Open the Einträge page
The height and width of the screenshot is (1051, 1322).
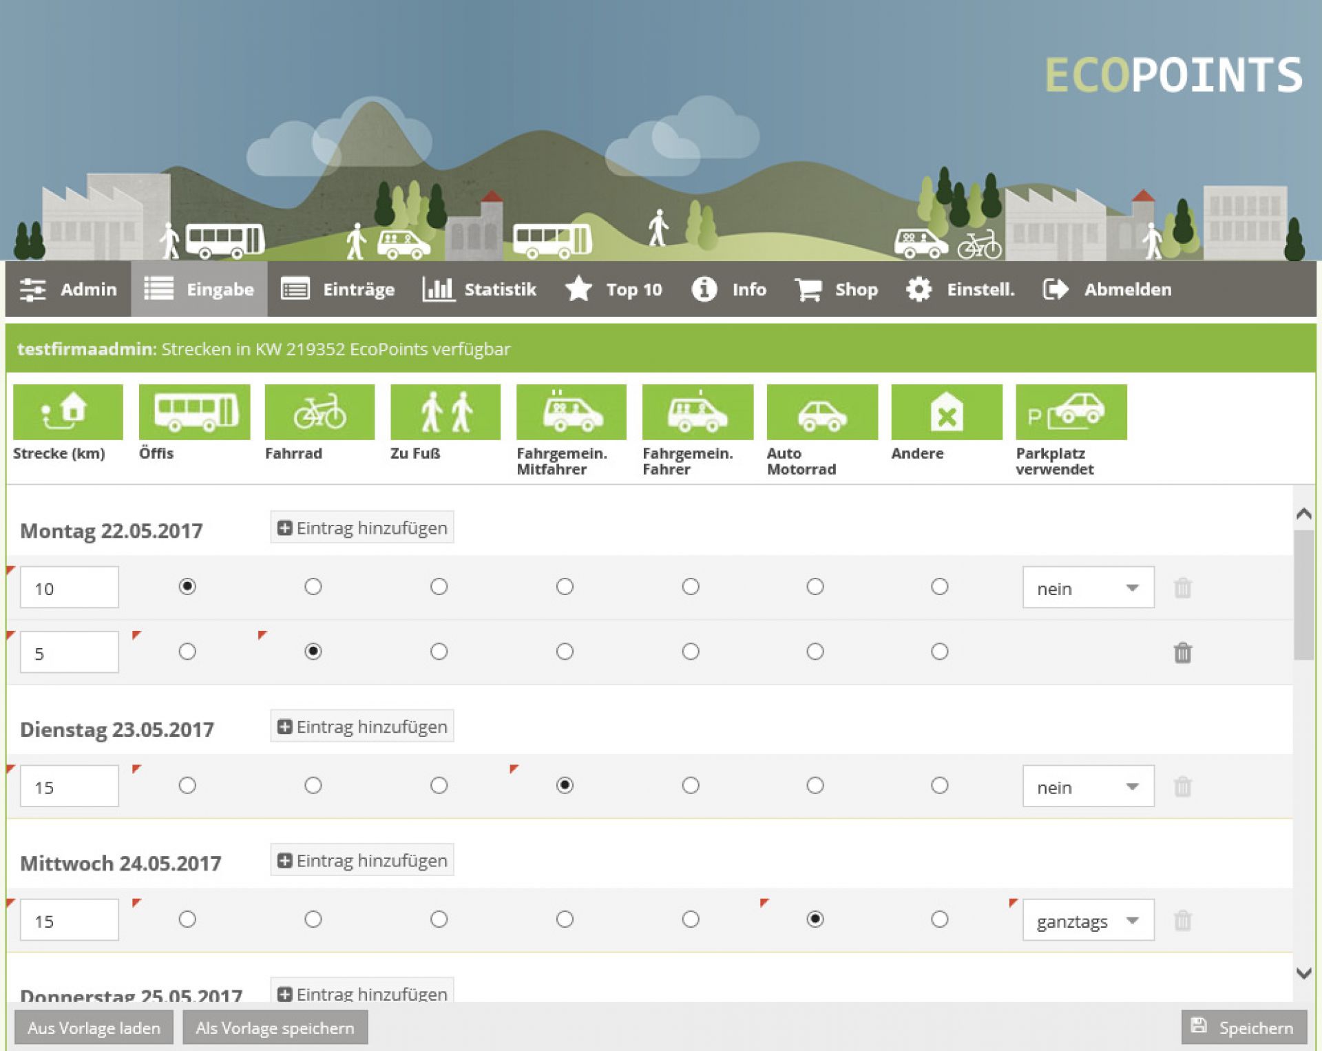[338, 289]
